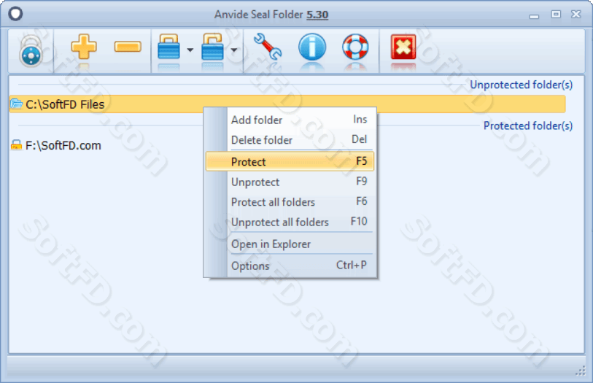This screenshot has width=593, height=383.
Task: Exit program with the red X icon
Action: pyautogui.click(x=403, y=47)
